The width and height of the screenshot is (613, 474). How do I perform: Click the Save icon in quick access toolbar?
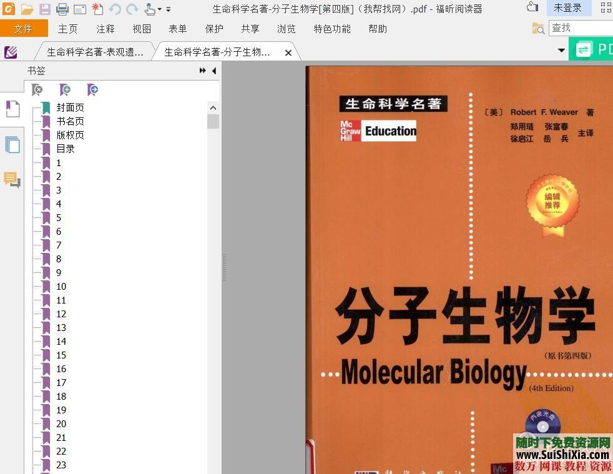point(44,9)
